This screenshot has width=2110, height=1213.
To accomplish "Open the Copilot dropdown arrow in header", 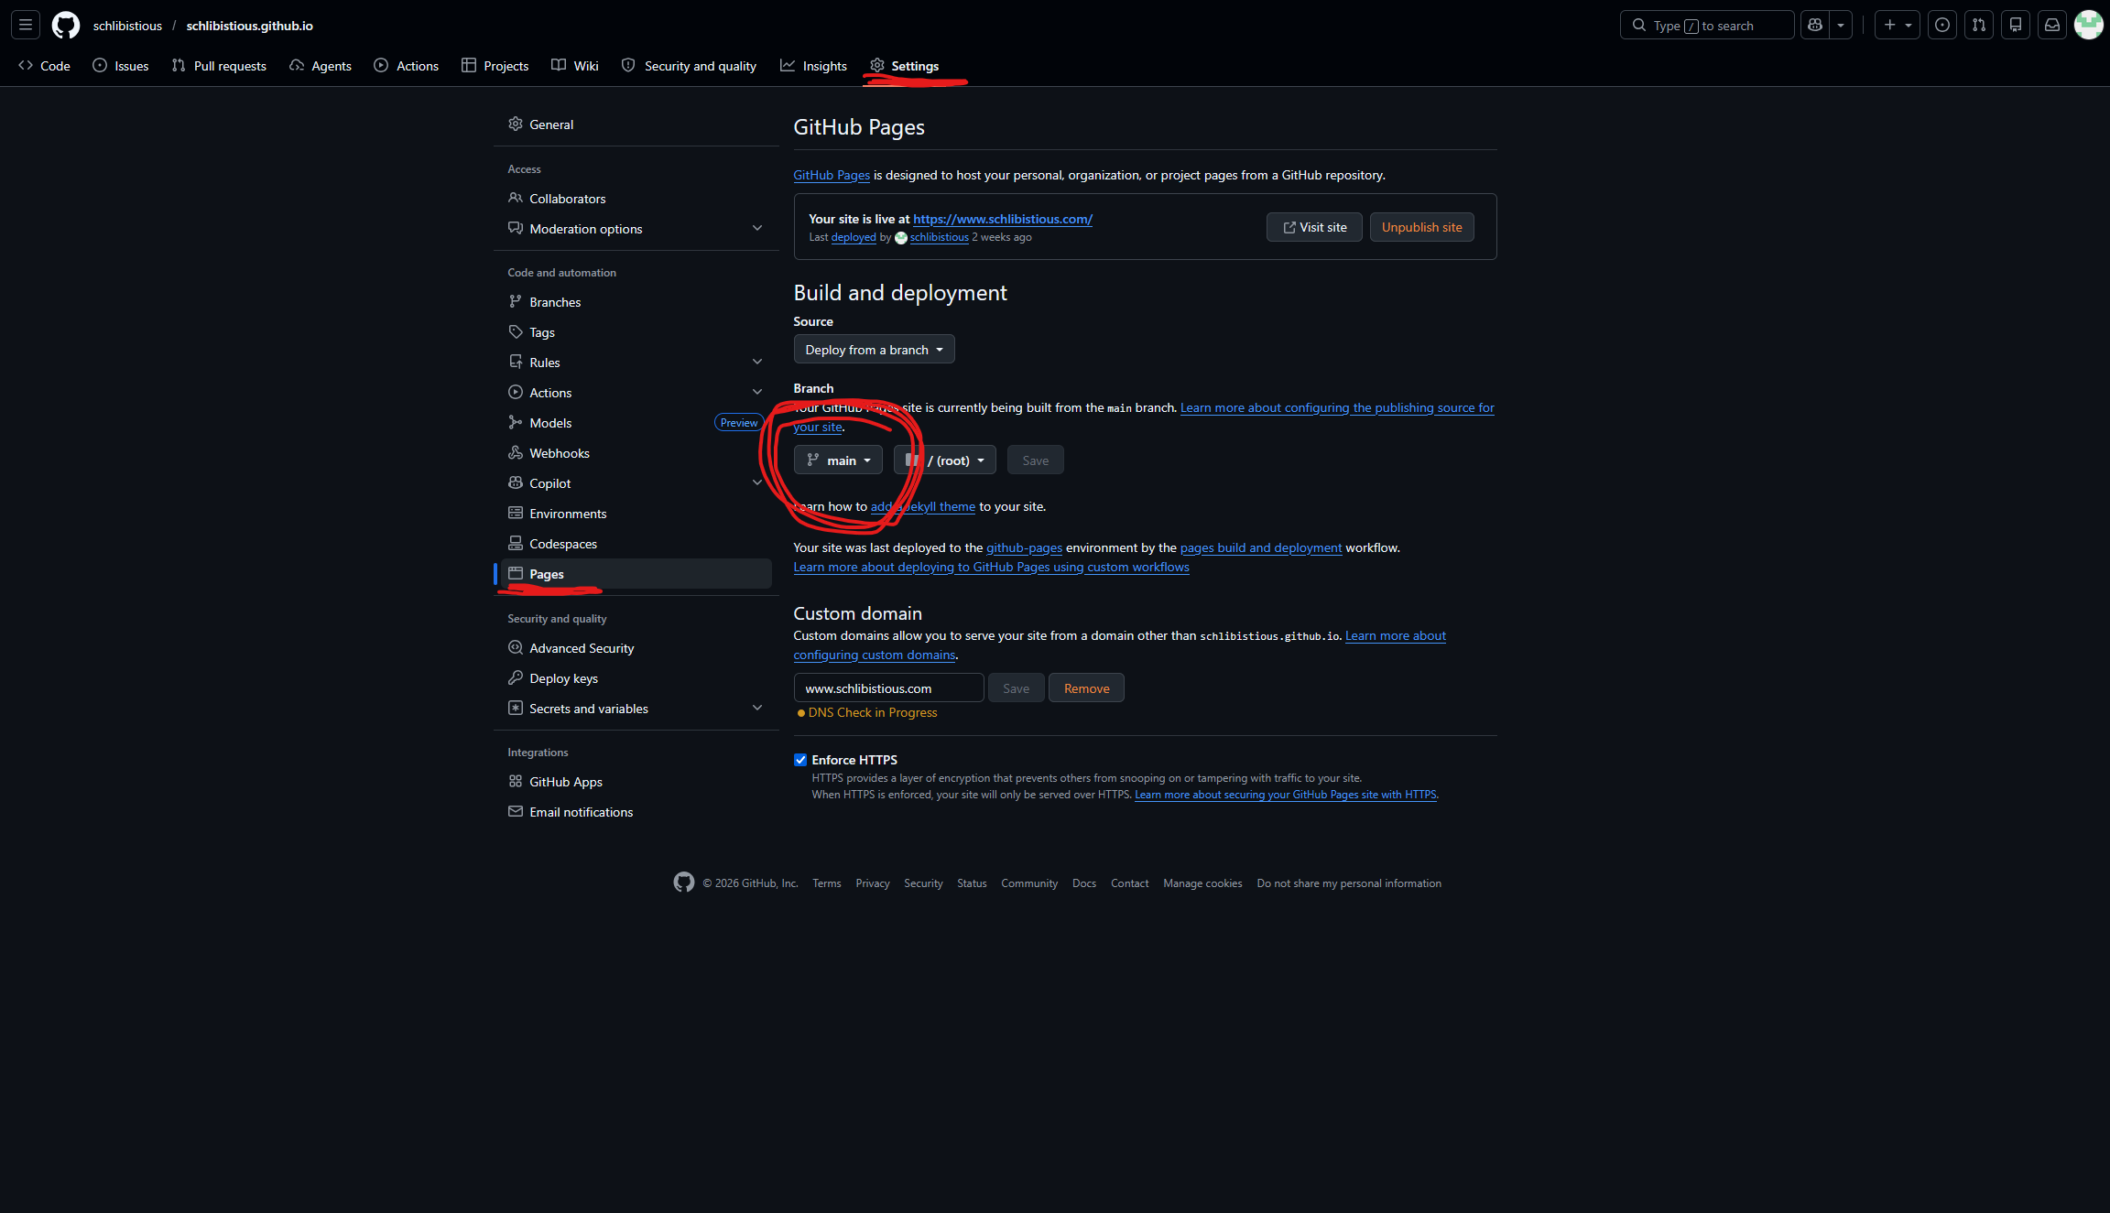I will pyautogui.click(x=1840, y=25).
